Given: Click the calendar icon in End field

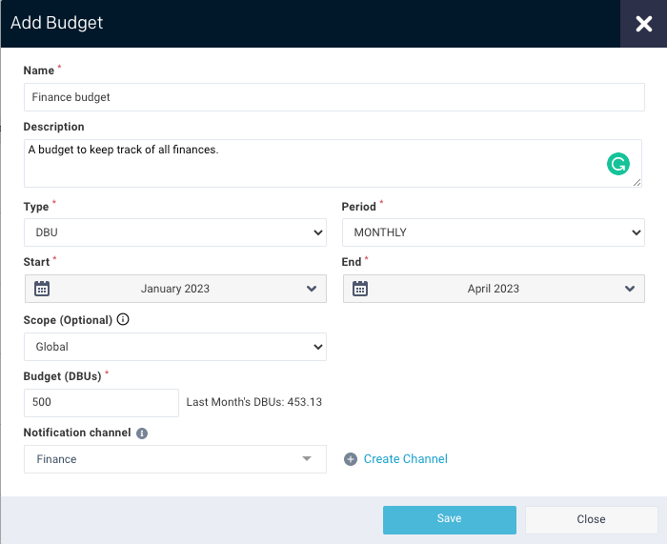Looking at the screenshot, I should (360, 289).
